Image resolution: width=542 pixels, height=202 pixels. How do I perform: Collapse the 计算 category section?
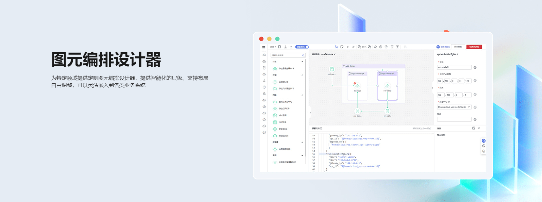pyautogui.click(x=302, y=62)
